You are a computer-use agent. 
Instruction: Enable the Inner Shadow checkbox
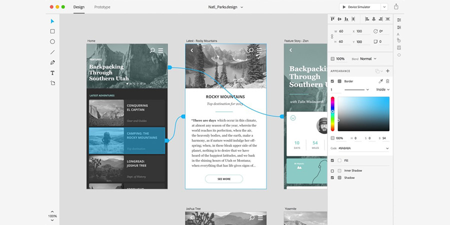pyautogui.click(x=332, y=170)
